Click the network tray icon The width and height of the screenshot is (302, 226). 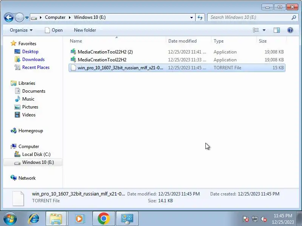[254, 219]
